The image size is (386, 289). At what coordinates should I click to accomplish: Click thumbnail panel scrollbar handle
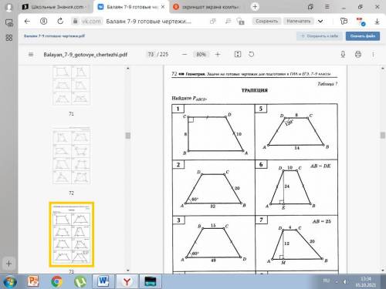[127, 136]
